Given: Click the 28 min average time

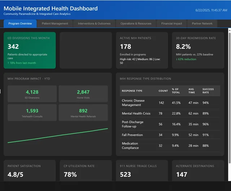Looking at the screenshot, I should point(193,146).
